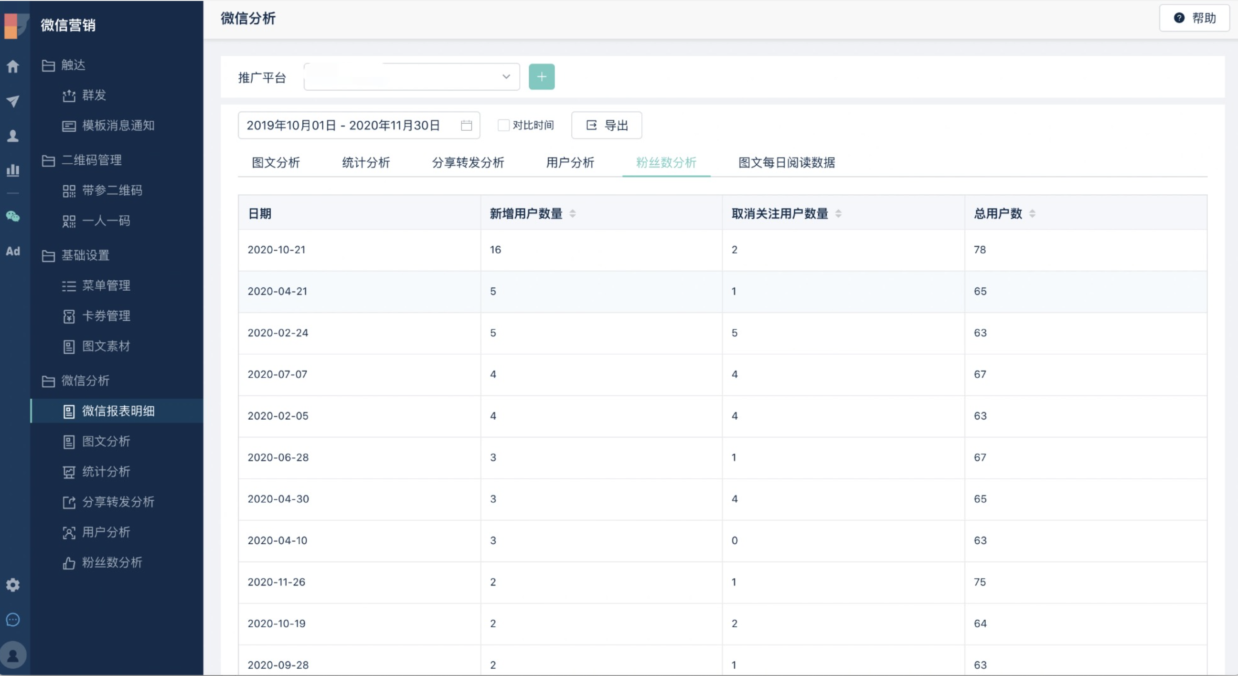Click the user avatar icon at bottom

(x=13, y=655)
